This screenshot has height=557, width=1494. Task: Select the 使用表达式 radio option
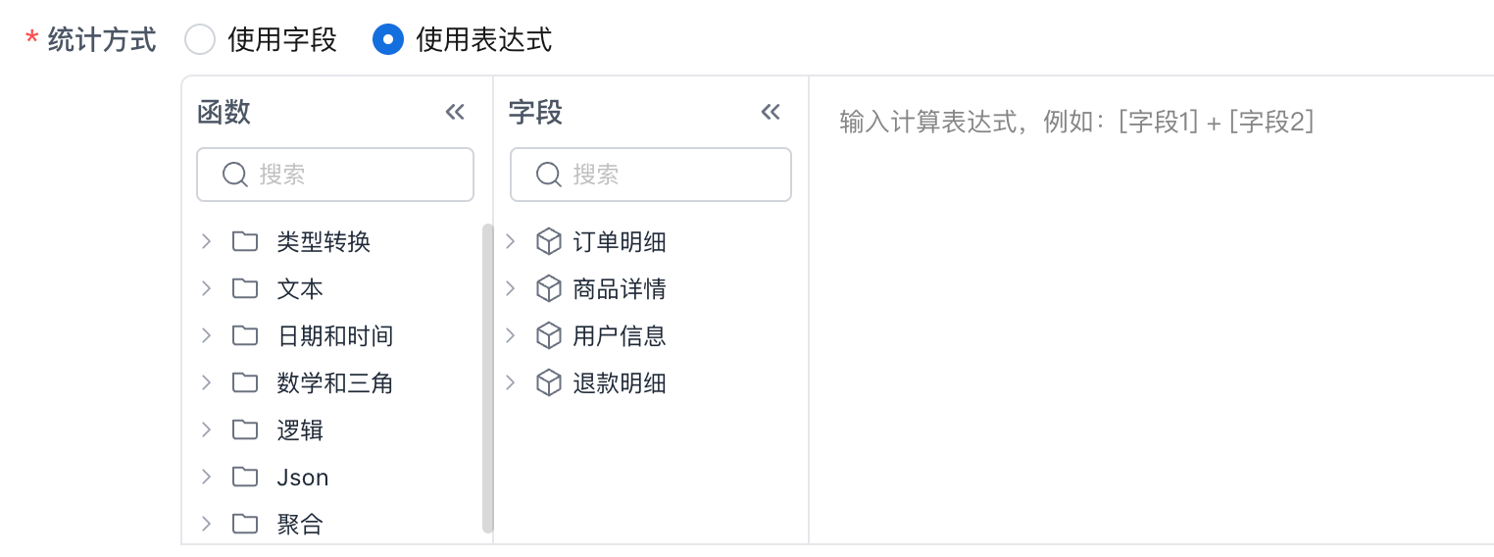(x=388, y=39)
